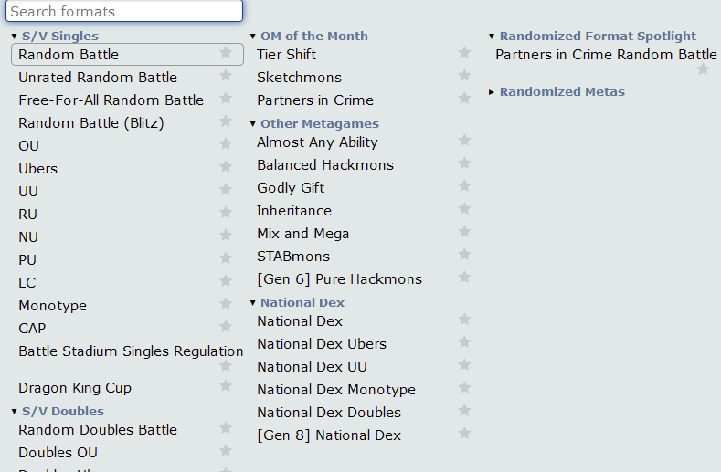Favorite the Tier Shift format star
Image resolution: width=721 pixels, height=472 pixels.
(464, 52)
